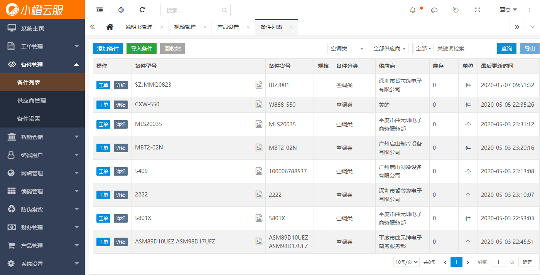This screenshot has width=540, height=275.
Task: Click the 查询 search button
Action: (x=506, y=49)
